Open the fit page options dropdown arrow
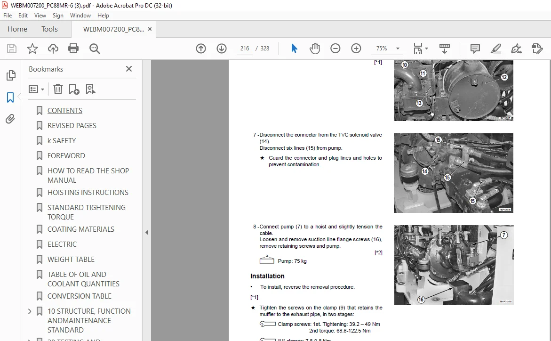Viewport: 551px width, 341px height. [x=427, y=49]
